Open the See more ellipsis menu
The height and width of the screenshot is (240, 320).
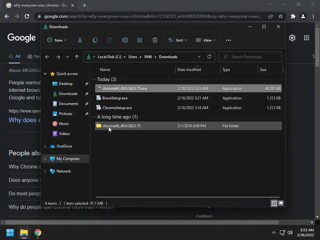[228, 40]
